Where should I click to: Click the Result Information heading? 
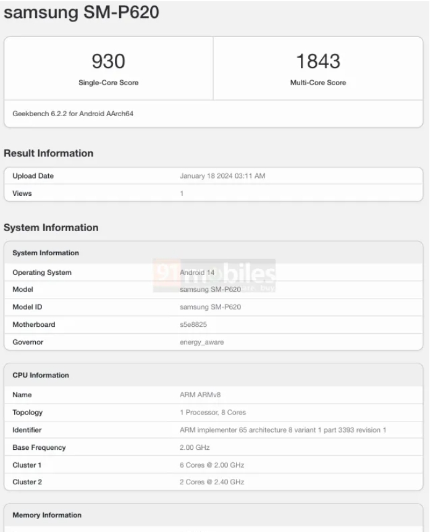click(x=49, y=153)
